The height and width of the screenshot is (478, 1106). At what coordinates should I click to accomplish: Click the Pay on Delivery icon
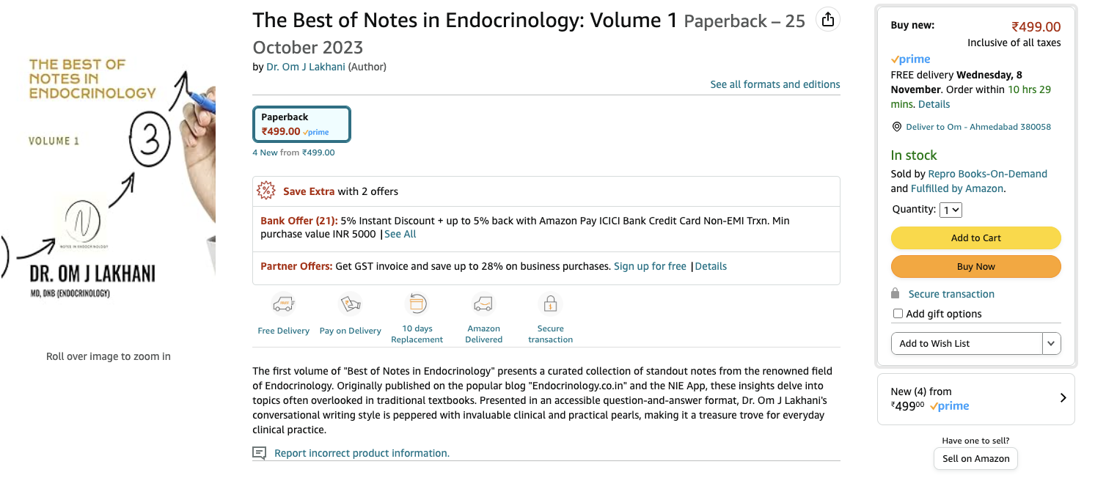350,304
